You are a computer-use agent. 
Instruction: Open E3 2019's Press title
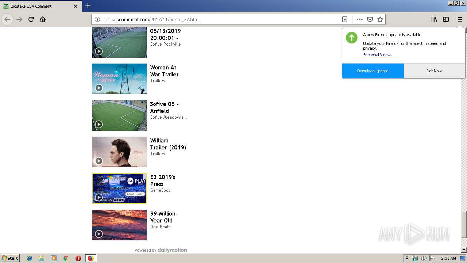[x=162, y=180]
